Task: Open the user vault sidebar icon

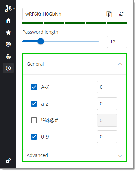Action: click(8, 56)
